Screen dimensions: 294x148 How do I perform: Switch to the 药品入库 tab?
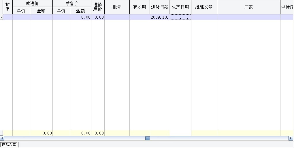coord(9,145)
